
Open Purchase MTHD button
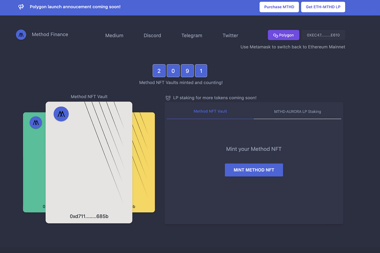tap(279, 7)
